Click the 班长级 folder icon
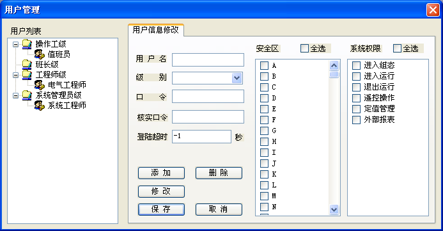Screen dimensions: 443x231 pos(27,65)
